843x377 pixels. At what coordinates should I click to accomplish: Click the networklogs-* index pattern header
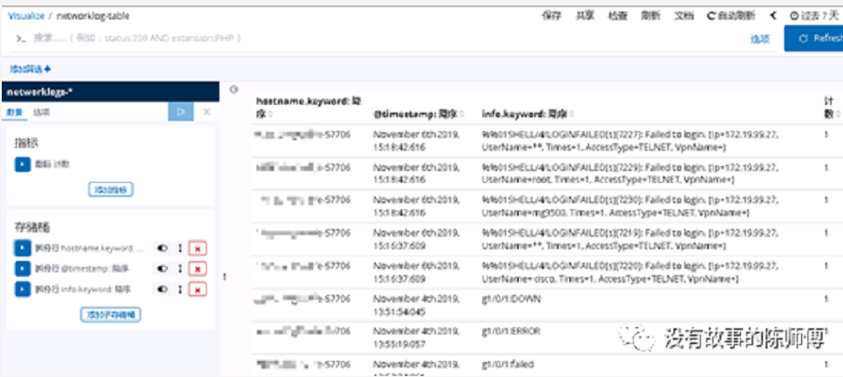pyautogui.click(x=110, y=92)
